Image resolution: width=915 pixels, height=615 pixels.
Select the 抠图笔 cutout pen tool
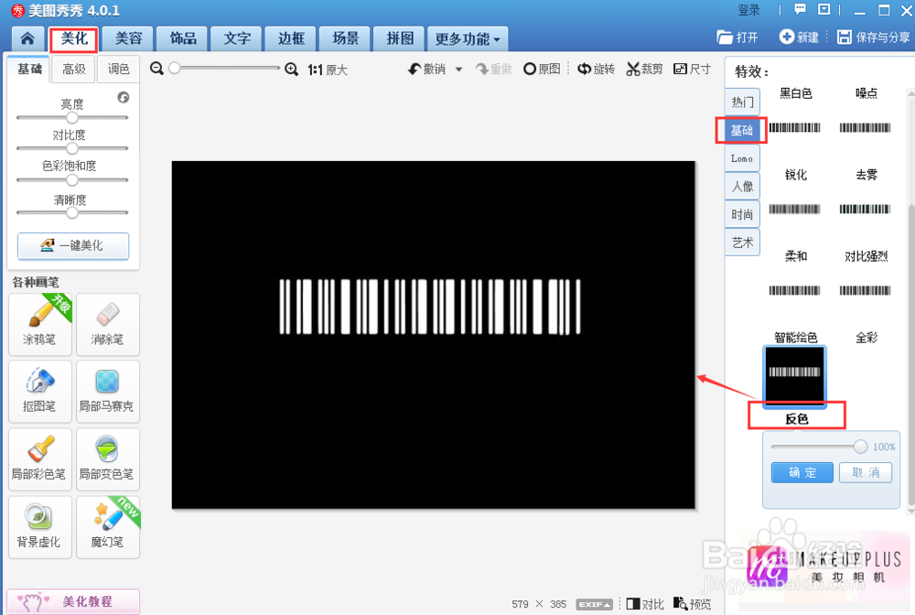(x=39, y=392)
